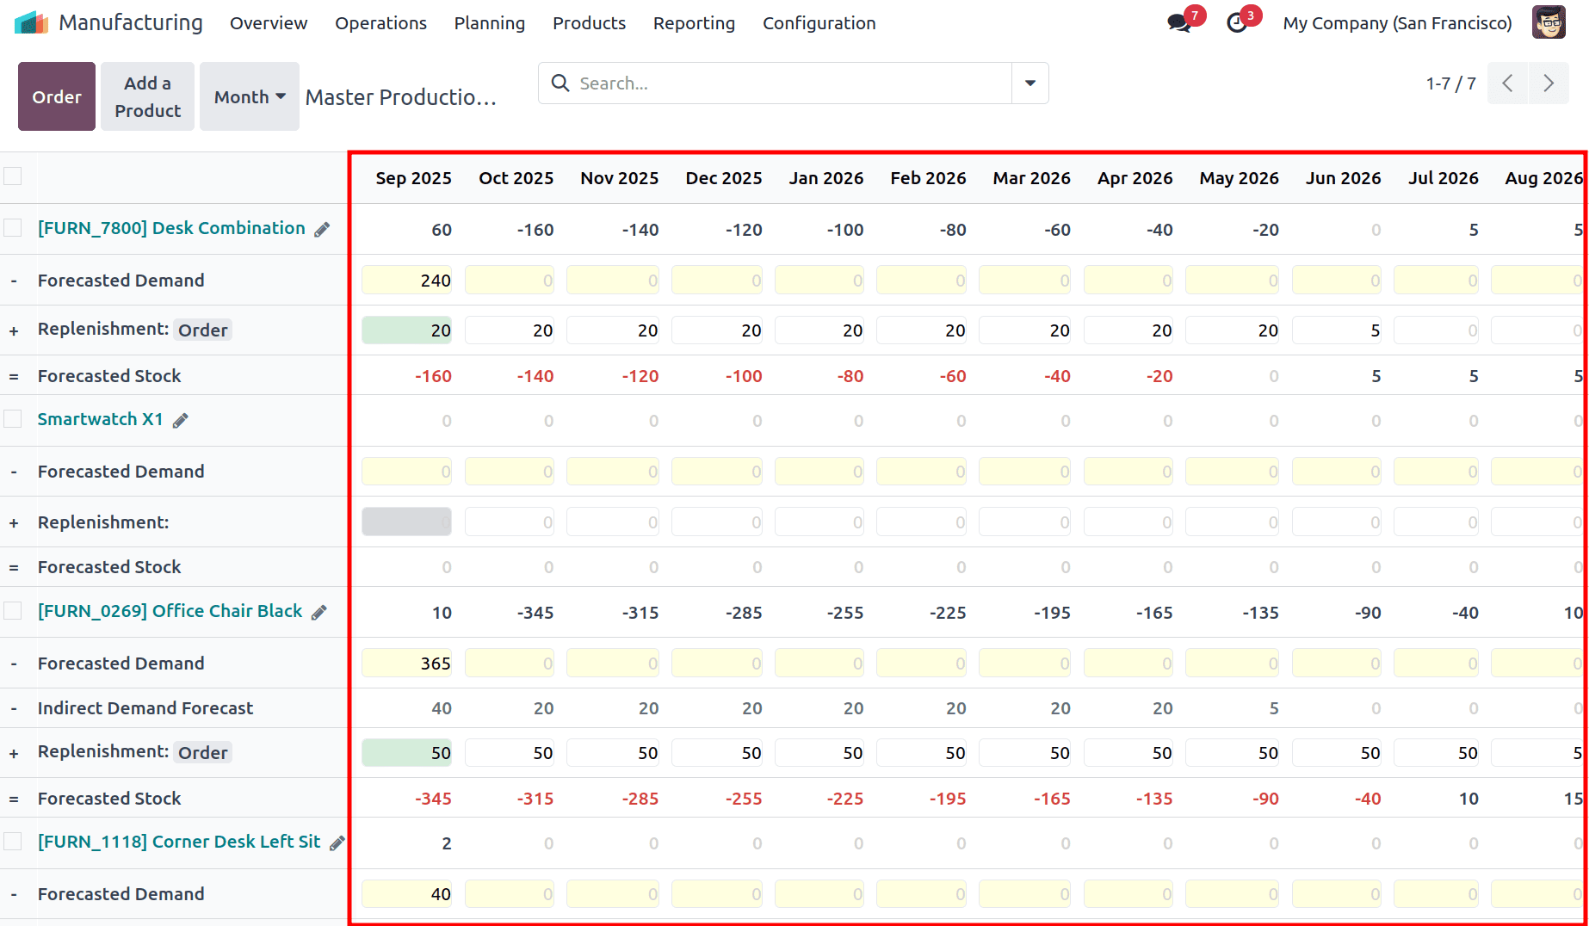Click the Manufacturing app logo icon
Viewport: 1589px width, 926px height.
point(30,22)
